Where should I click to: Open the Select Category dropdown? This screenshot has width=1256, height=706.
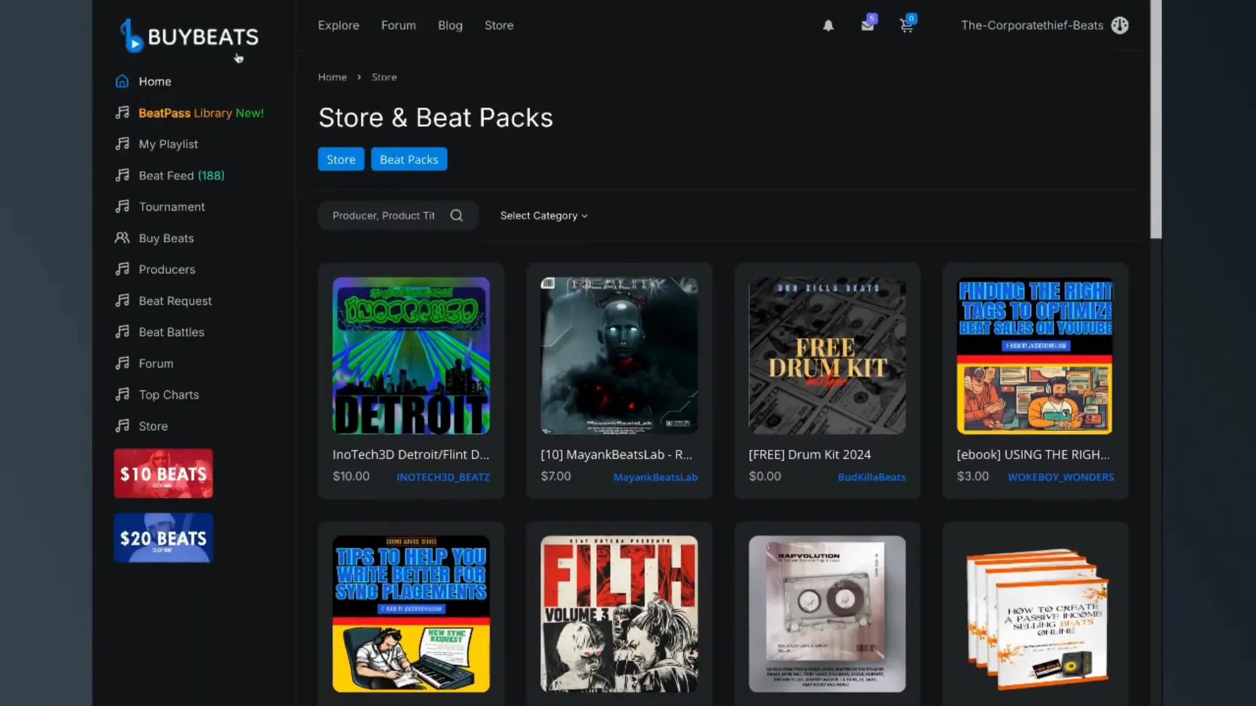pyautogui.click(x=544, y=216)
